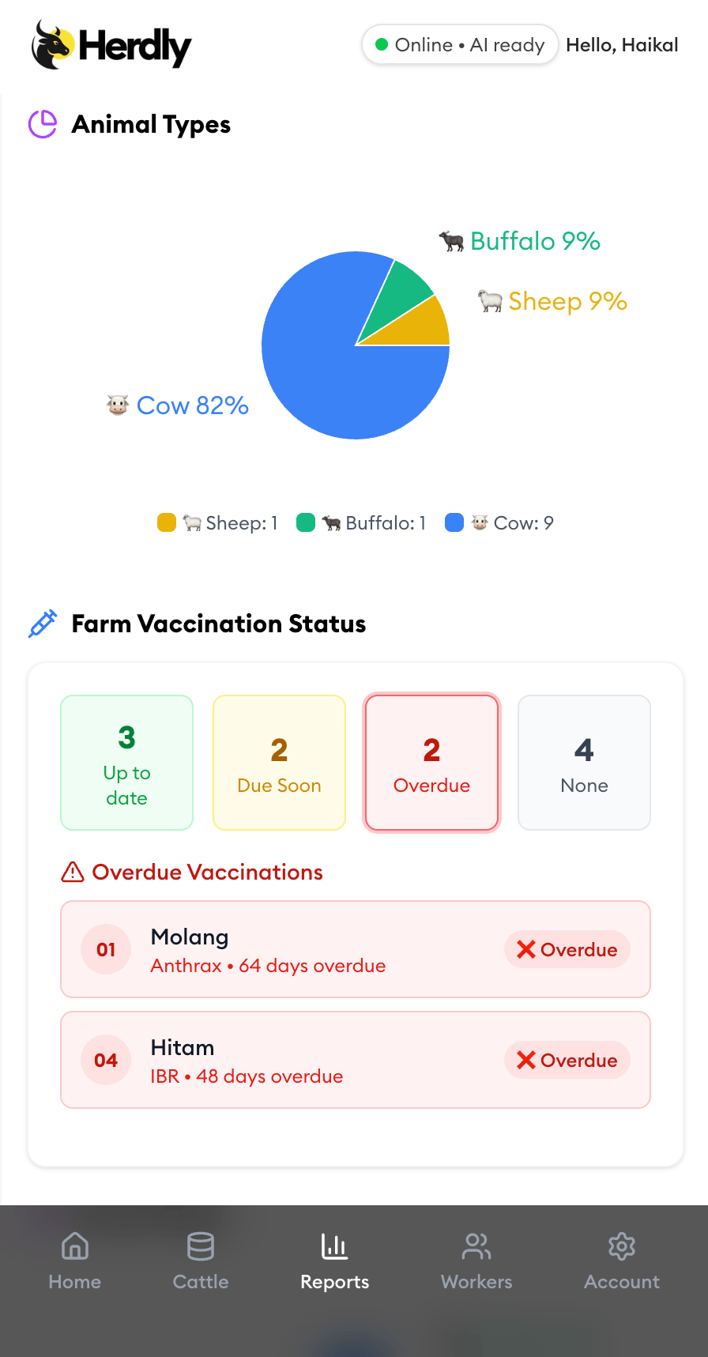
Task: Click the Reports bar chart icon
Action: [x=335, y=1246]
